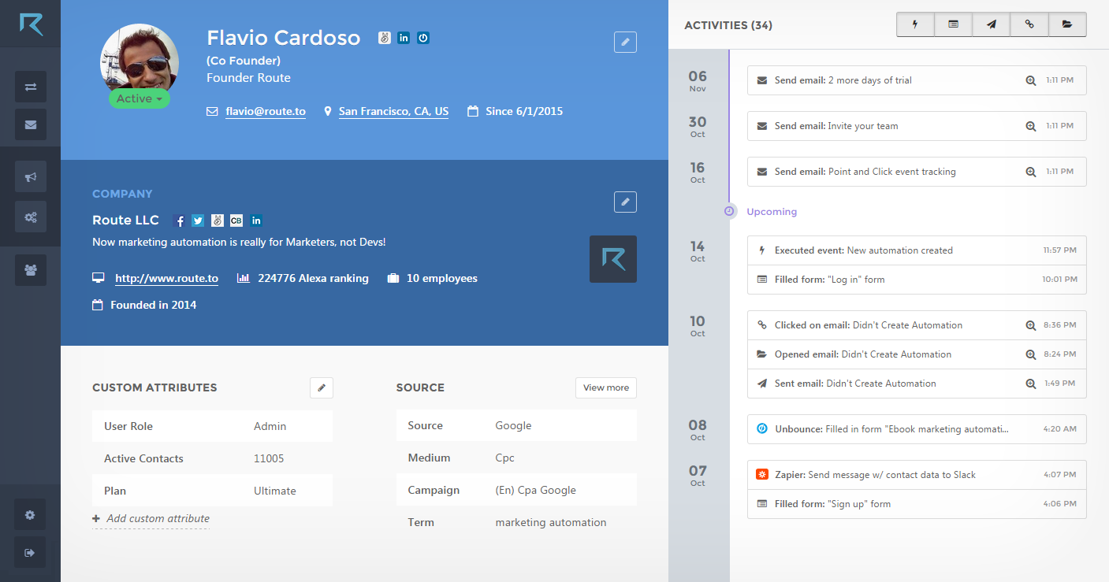The image size is (1109, 582).
Task: Open the gears integrations sidebar icon
Action: click(x=31, y=217)
